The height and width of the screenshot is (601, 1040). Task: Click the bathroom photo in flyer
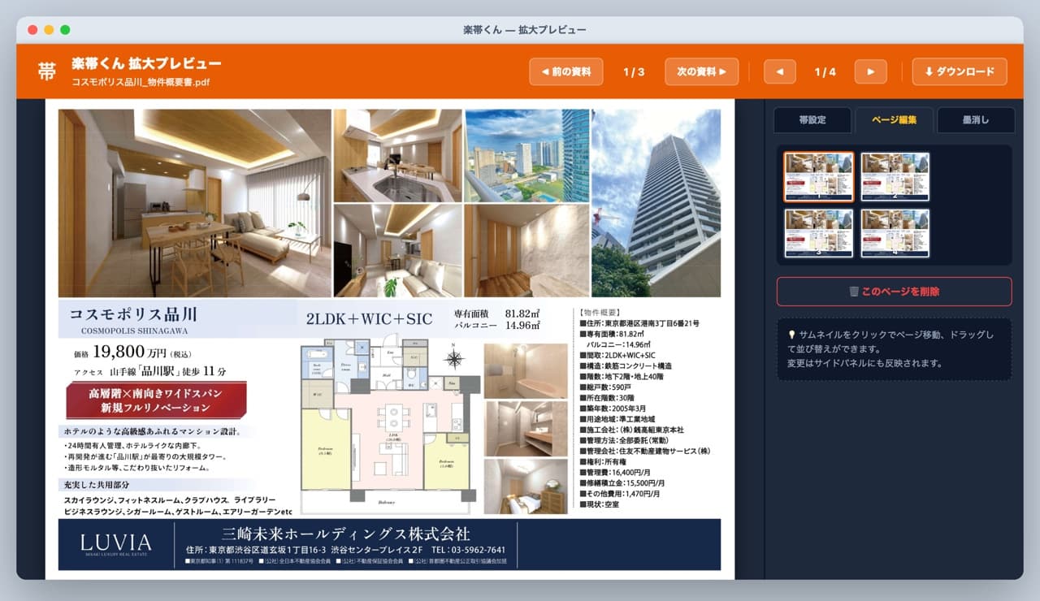pyautogui.click(x=526, y=371)
